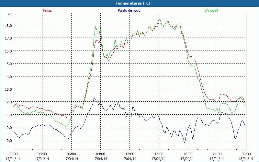This screenshot has width=259, height=162.
Task: Click the 14,0 y-axis value
Action: 9,77
